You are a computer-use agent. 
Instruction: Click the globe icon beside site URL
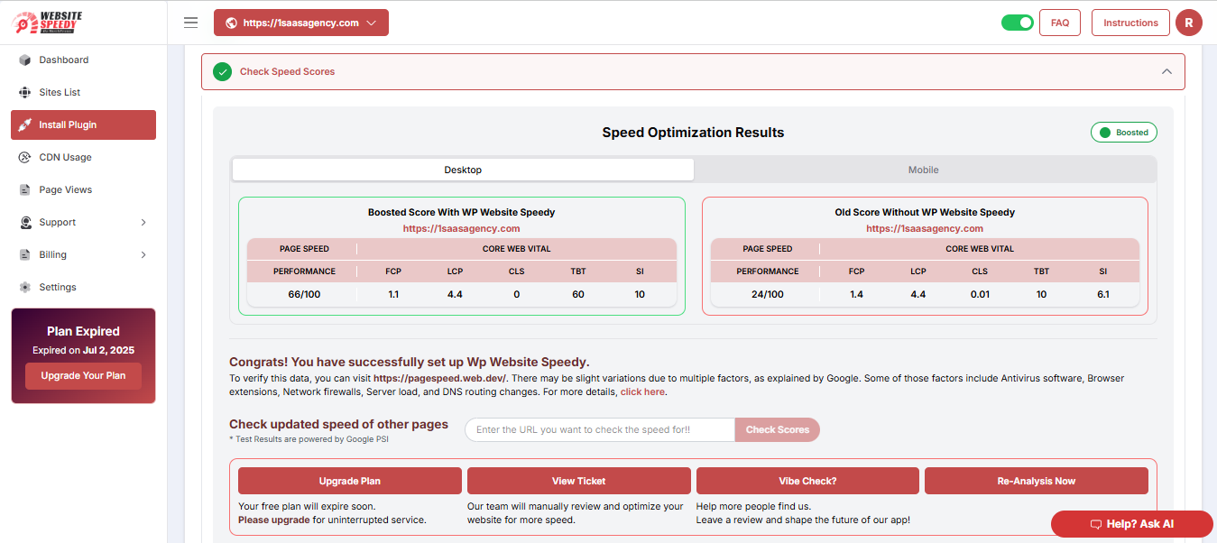tap(232, 23)
